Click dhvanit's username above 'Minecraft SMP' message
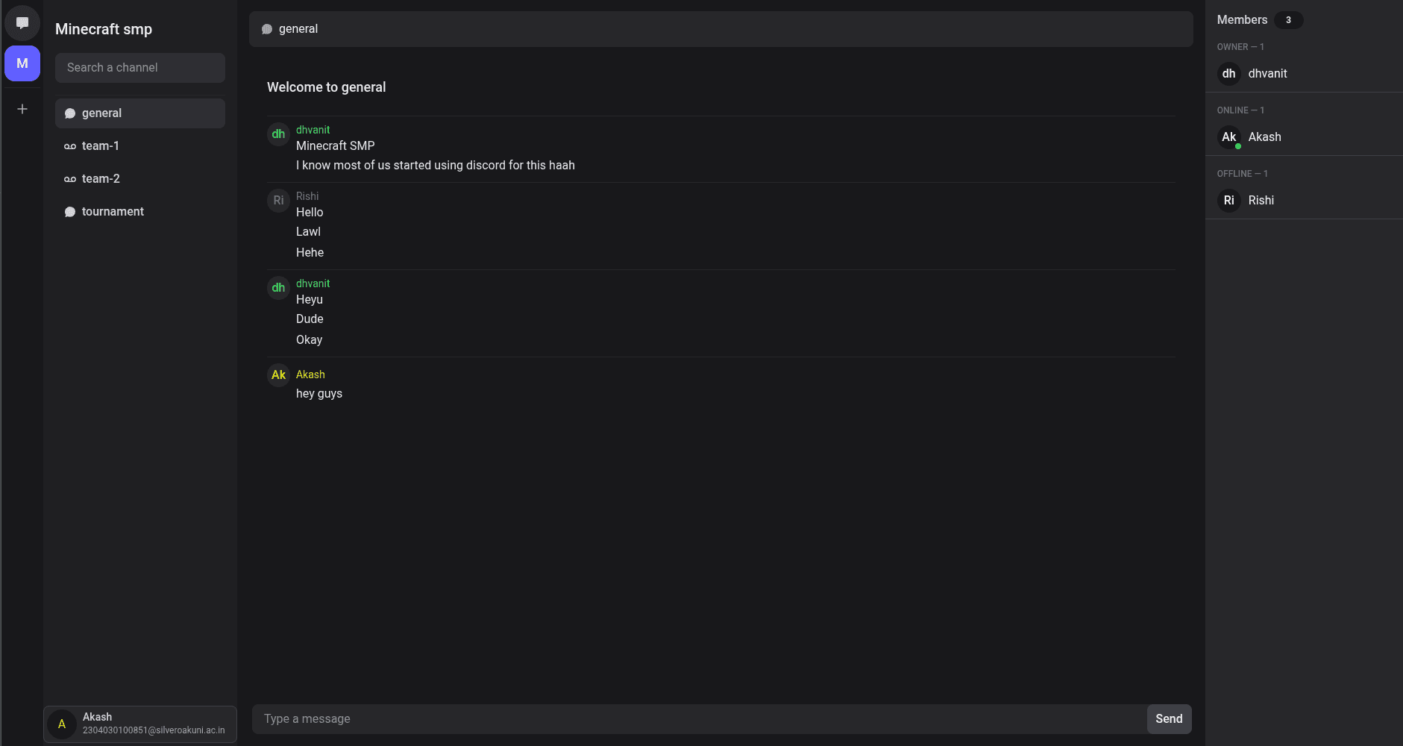 pos(313,130)
